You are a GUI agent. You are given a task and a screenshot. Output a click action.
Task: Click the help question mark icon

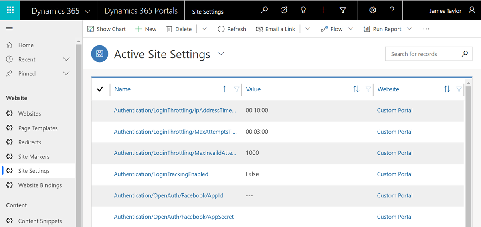392,10
